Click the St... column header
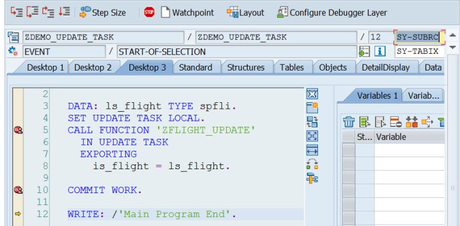460x226 pixels. 365,137
